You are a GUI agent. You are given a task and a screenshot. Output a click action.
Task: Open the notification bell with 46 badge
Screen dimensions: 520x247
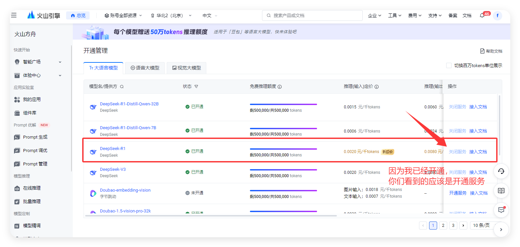tap(482, 15)
